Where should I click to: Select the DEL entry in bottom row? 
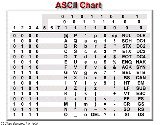click(x=95, y=114)
